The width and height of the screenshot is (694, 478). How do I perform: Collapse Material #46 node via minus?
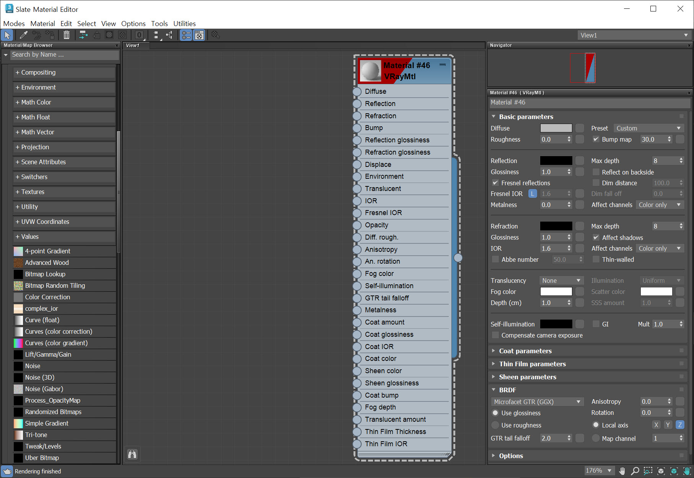pyautogui.click(x=443, y=65)
